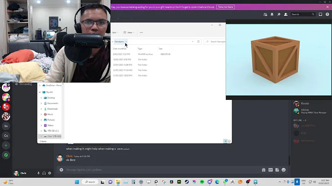Expand the Desktop folder node
Viewport: 332px width, 186px height.
[41, 98]
